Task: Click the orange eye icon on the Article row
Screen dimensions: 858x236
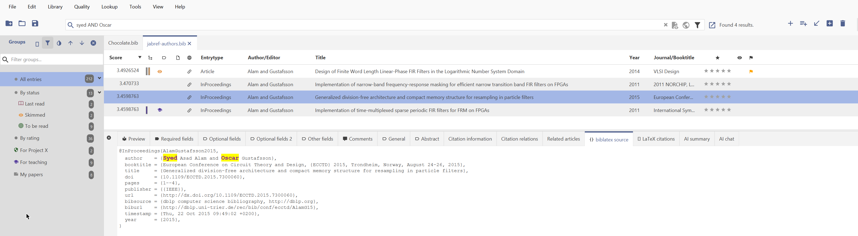Action: 160,72
